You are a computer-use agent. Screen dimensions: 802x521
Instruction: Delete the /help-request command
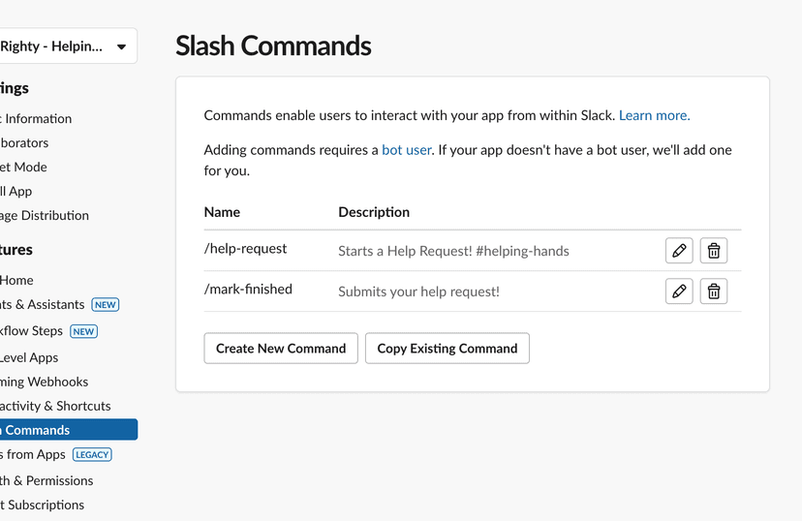(x=714, y=251)
